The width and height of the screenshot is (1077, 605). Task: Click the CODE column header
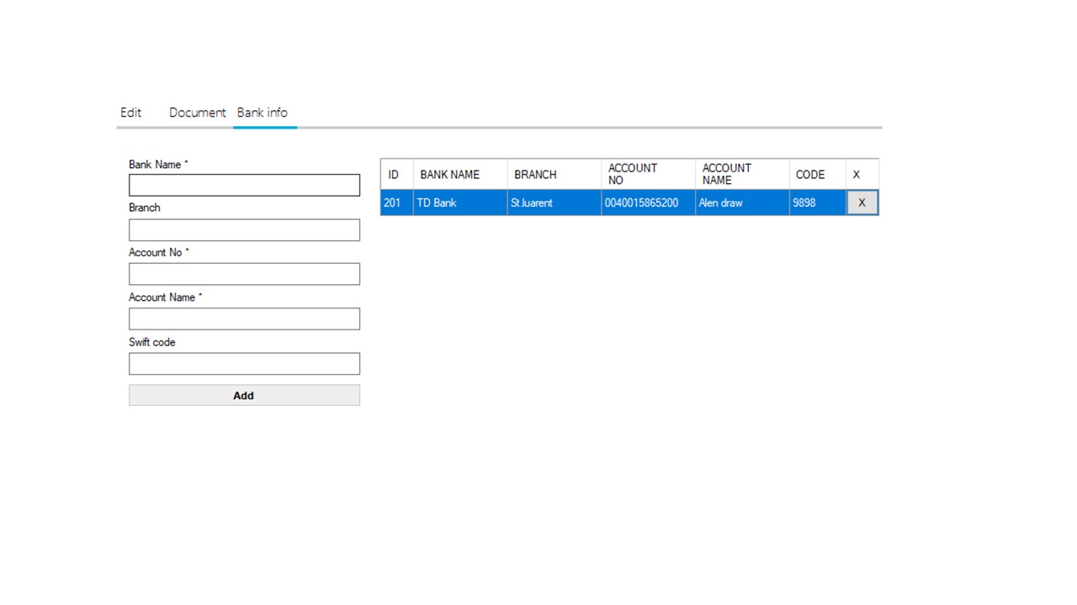(x=809, y=174)
